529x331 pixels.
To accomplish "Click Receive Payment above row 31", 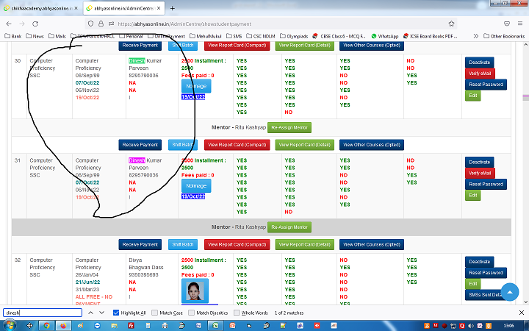I will click(140, 144).
